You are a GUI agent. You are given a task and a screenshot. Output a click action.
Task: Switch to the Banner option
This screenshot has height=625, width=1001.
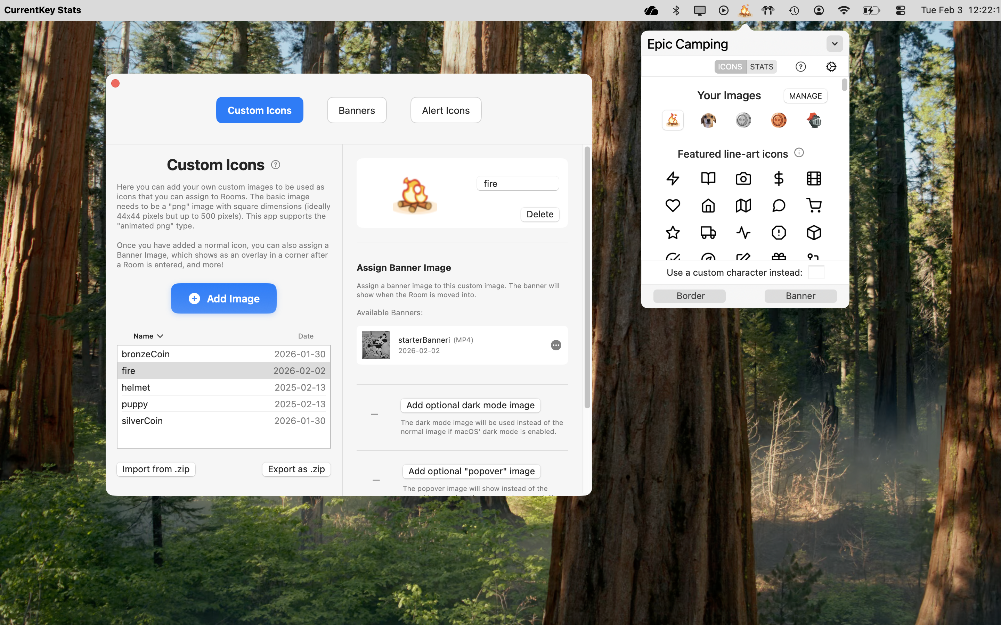coord(800,295)
